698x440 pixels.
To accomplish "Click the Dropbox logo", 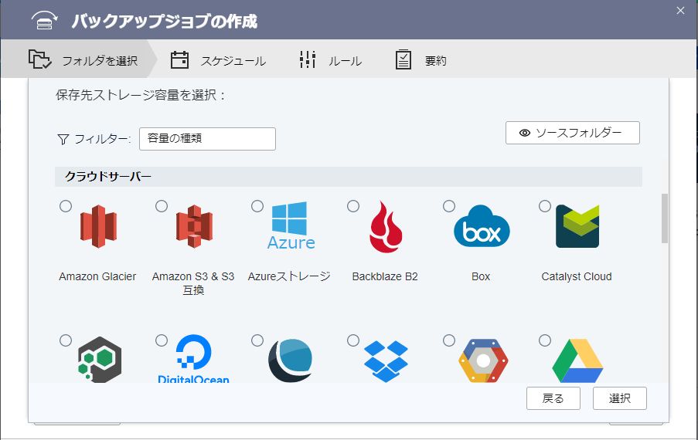I will click(386, 361).
